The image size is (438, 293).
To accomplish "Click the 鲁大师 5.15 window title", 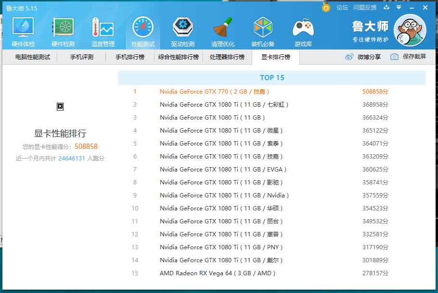I will [x=22, y=8].
